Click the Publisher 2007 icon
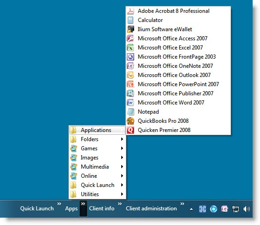Image resolution: width=260 pixels, height=225 pixels. [x=130, y=93]
